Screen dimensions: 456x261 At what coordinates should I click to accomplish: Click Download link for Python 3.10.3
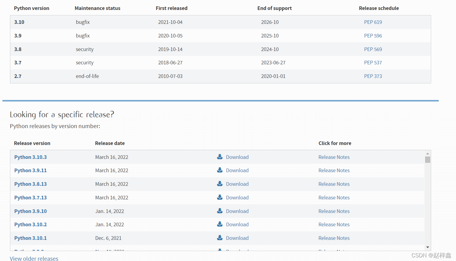[x=237, y=157]
